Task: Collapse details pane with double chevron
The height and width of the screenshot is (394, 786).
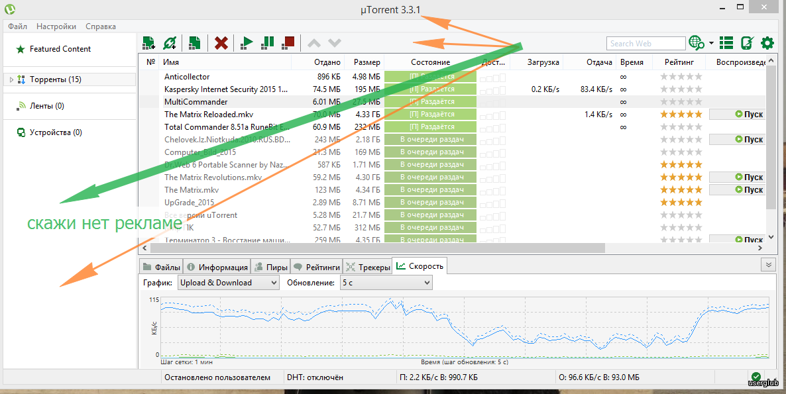Action: (x=767, y=265)
